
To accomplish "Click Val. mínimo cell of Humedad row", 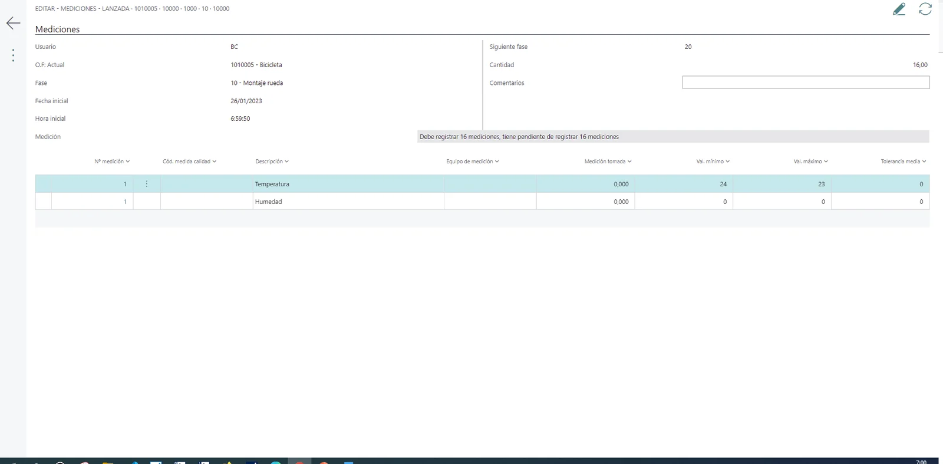I will (684, 202).
